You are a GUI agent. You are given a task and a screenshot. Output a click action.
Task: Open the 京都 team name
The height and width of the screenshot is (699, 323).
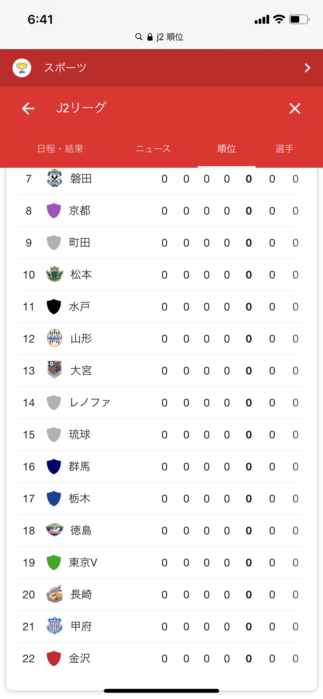pyautogui.click(x=80, y=211)
